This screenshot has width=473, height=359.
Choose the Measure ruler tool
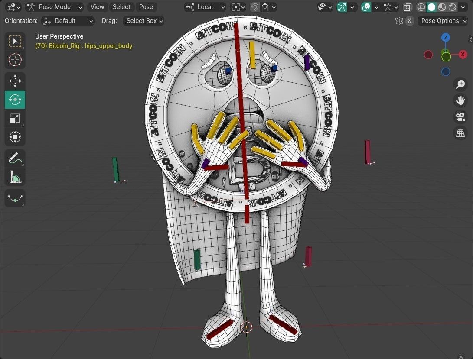click(x=15, y=177)
